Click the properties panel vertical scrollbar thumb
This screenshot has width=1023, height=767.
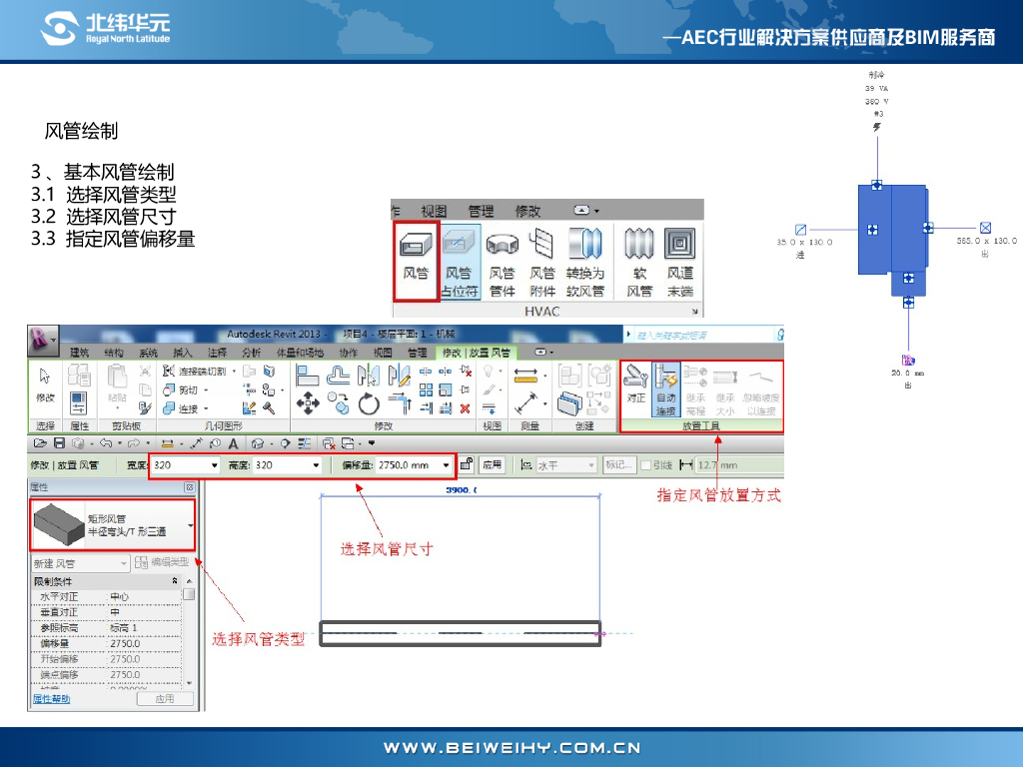(189, 594)
